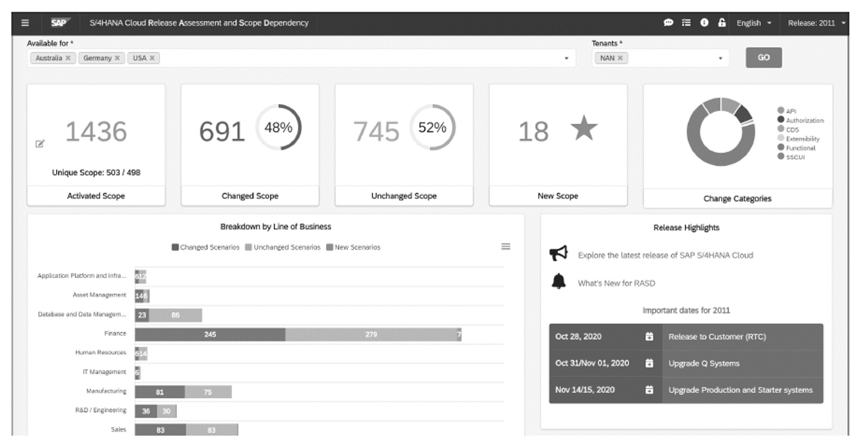Open the Unchanged Scope card footer
Screen dimensions: 857x448
coord(404,196)
